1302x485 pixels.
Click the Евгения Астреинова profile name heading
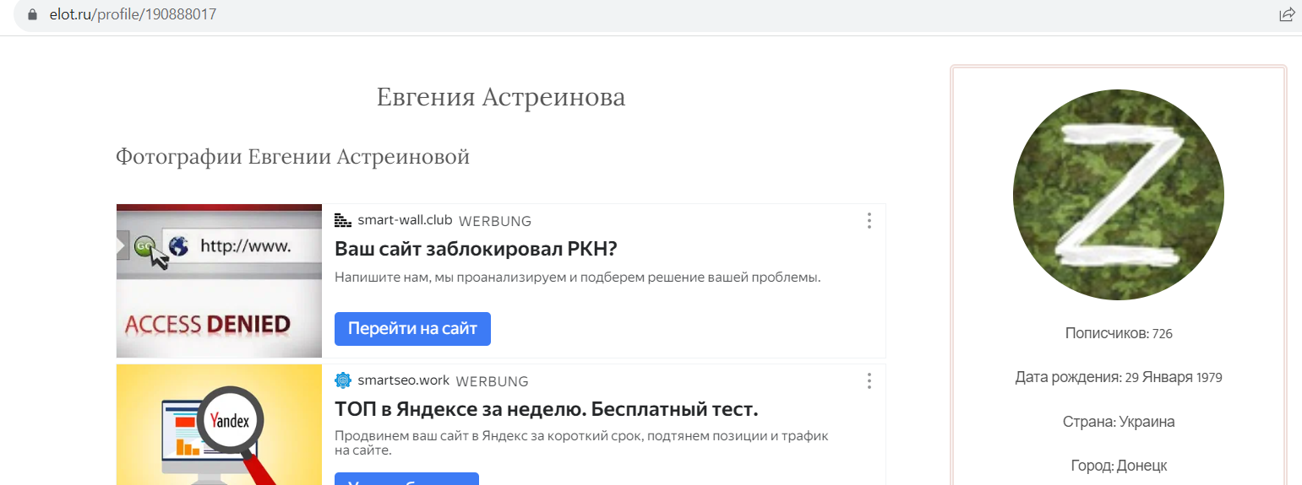(x=501, y=98)
